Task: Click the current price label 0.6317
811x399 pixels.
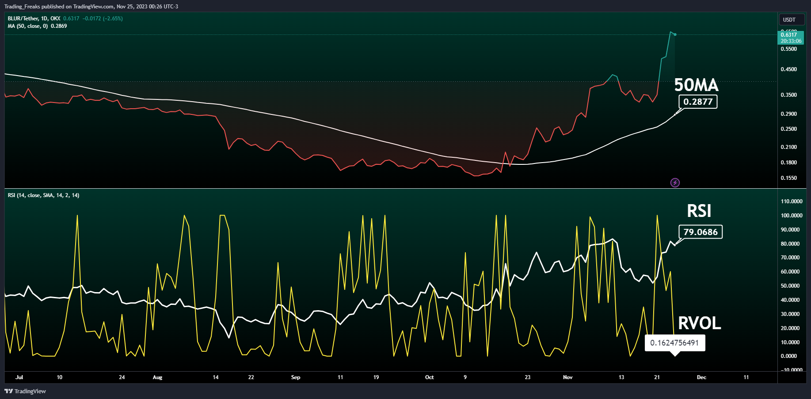Action: pos(789,34)
